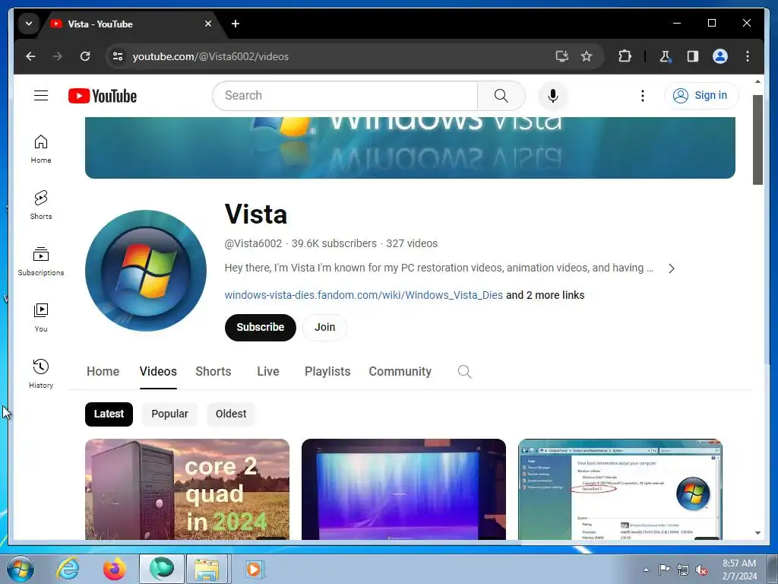Viewport: 778px width, 584px height.
Task: Show hidden tray icons arrow
Action: coord(646,570)
